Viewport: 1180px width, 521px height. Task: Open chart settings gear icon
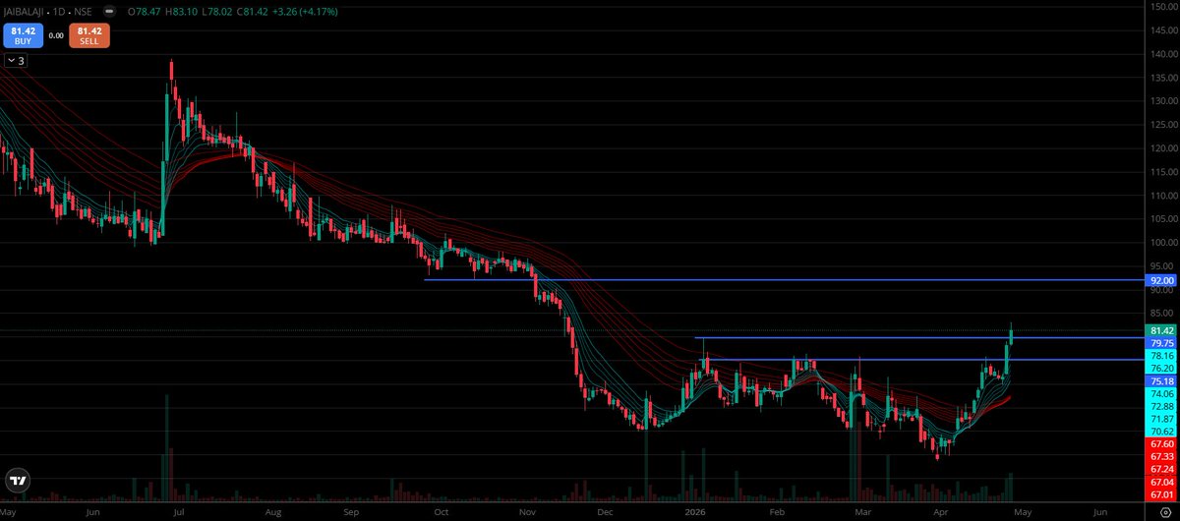(x=1164, y=513)
